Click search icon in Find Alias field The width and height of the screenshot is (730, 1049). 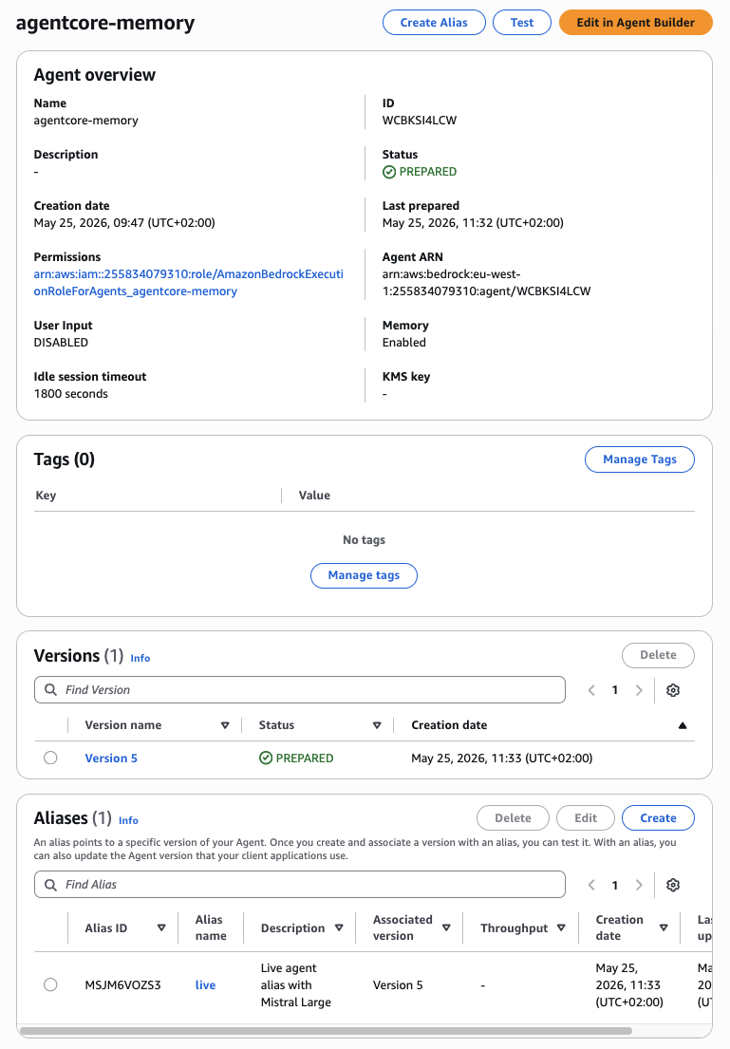pyautogui.click(x=51, y=885)
